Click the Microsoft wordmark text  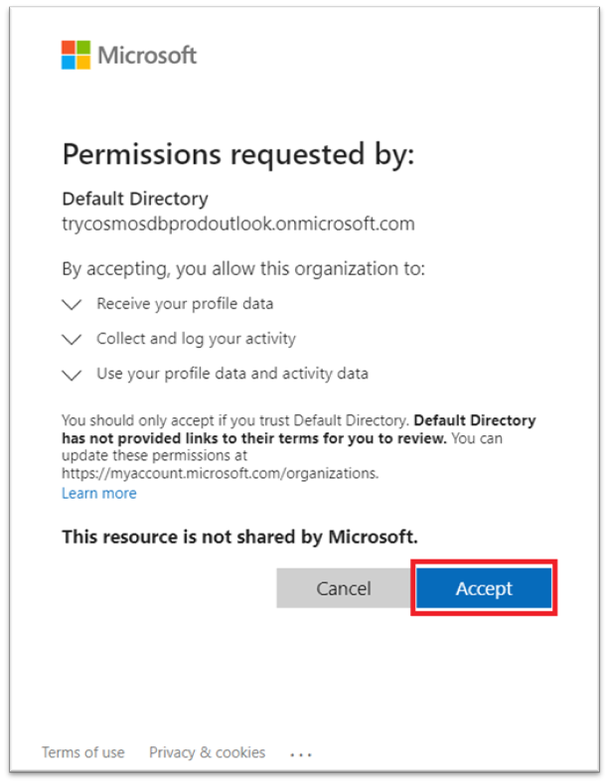click(147, 55)
